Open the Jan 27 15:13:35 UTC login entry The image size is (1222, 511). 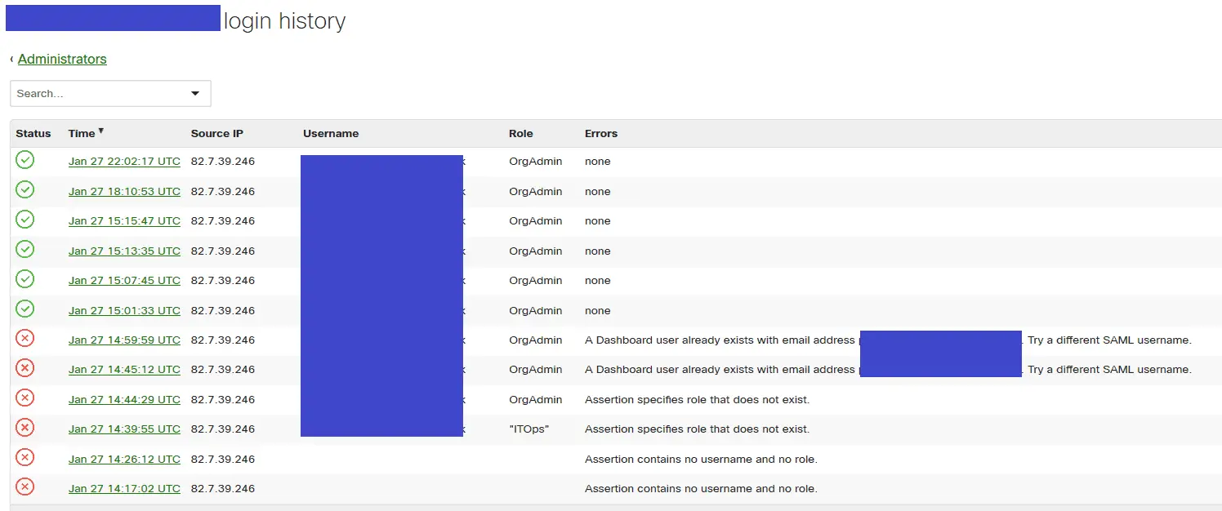[x=124, y=251]
